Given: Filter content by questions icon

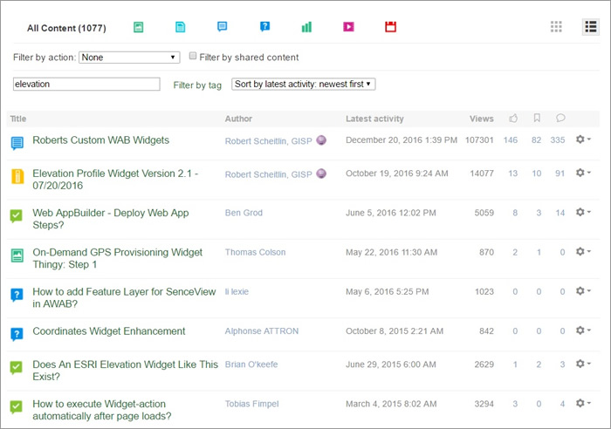Looking at the screenshot, I should coord(264,27).
